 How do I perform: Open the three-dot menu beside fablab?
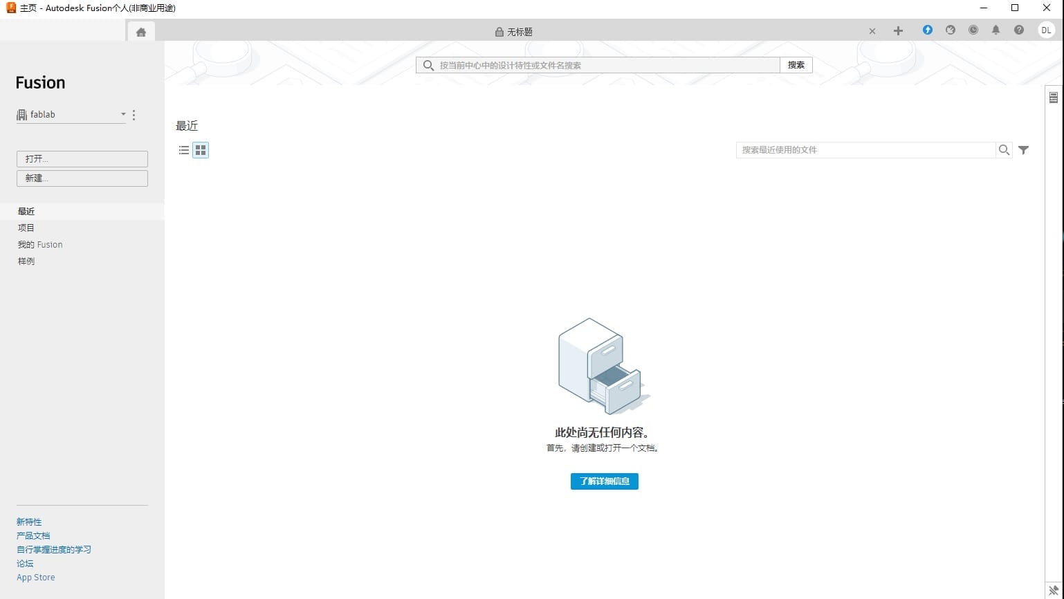134,115
